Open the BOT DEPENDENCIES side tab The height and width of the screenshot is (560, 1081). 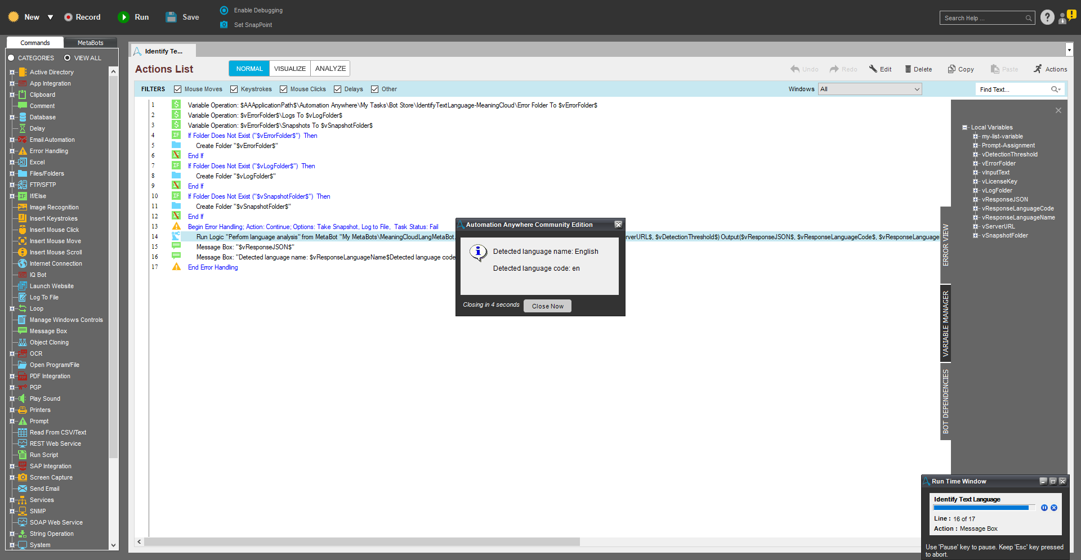[946, 402]
